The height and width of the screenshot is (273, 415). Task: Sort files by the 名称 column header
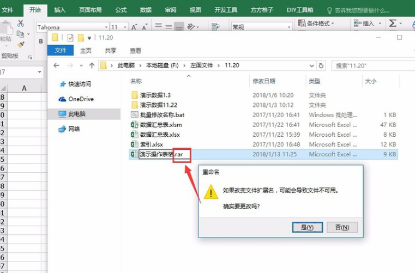point(136,81)
